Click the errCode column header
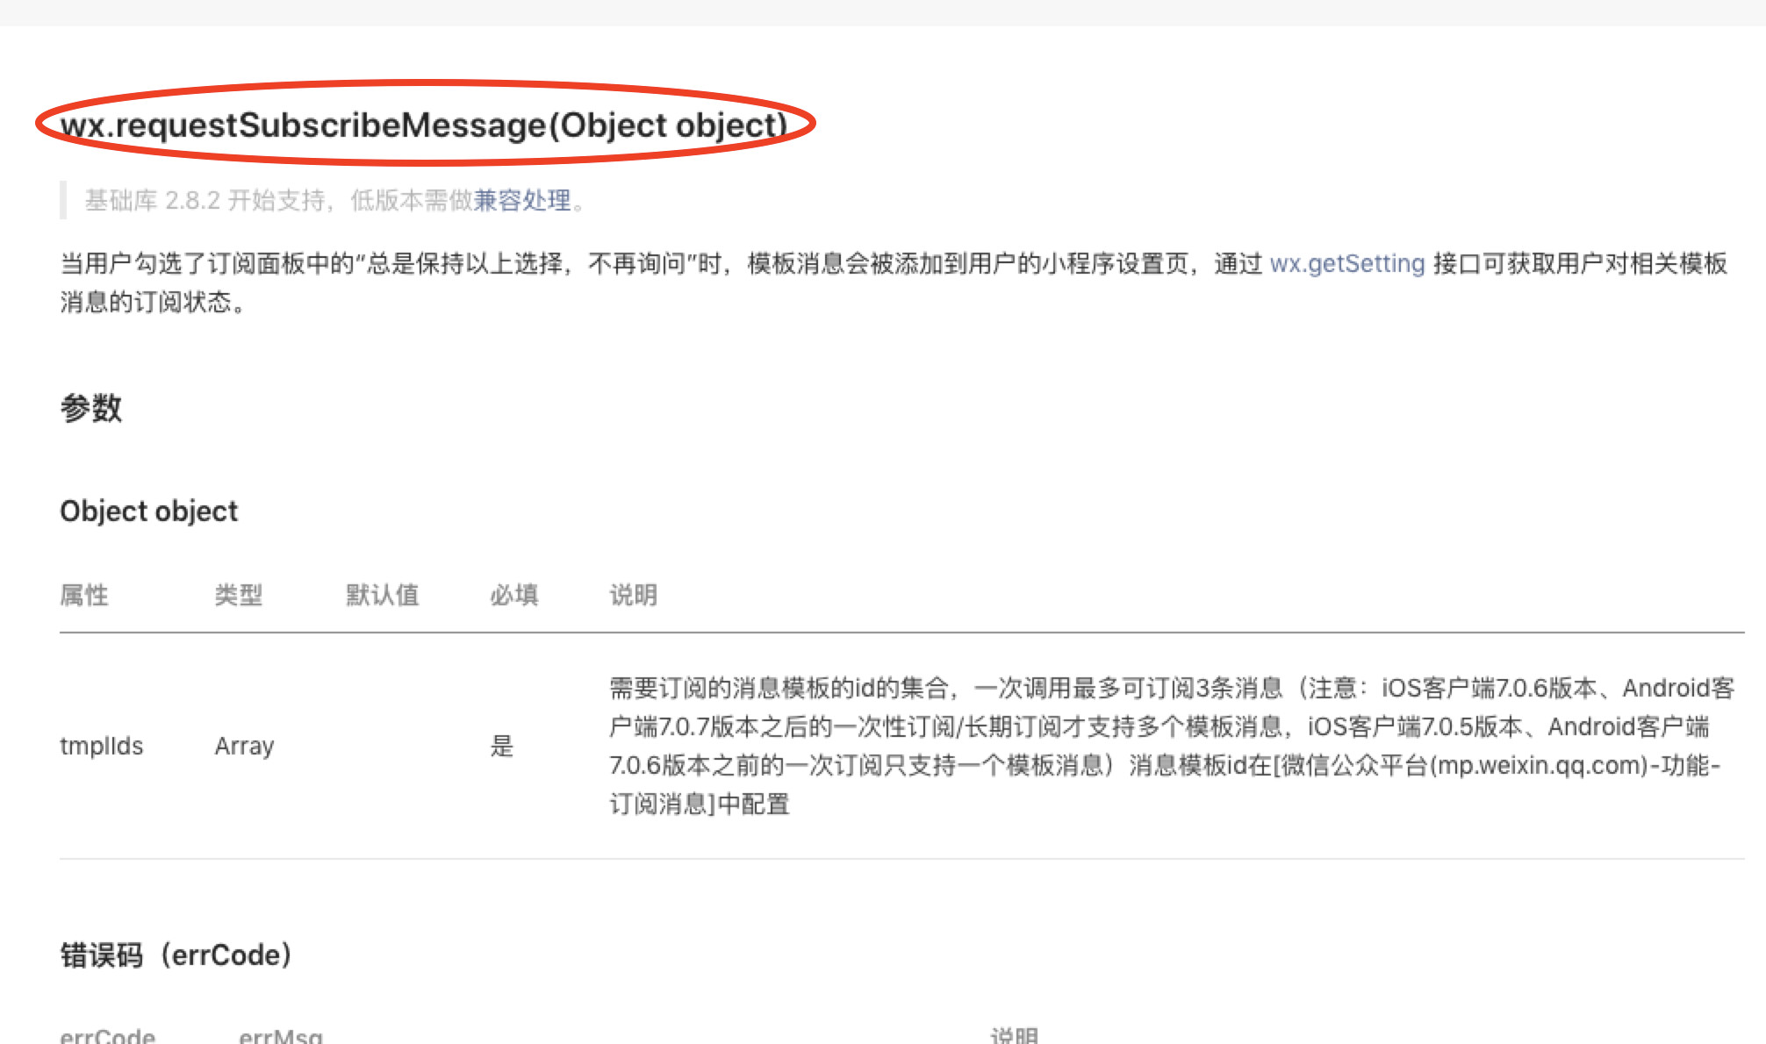This screenshot has height=1044, width=1766. 107,1035
